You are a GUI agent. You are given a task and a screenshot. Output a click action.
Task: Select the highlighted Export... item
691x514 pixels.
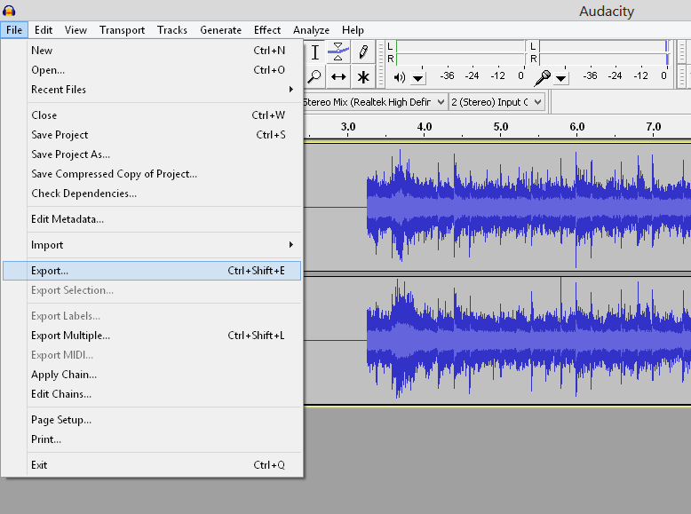pyautogui.click(x=152, y=271)
